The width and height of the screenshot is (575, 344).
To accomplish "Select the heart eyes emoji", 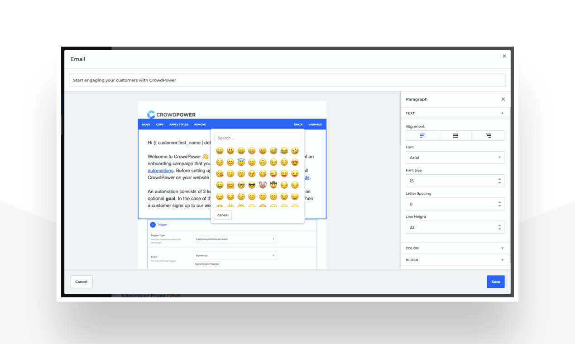I will (x=295, y=162).
